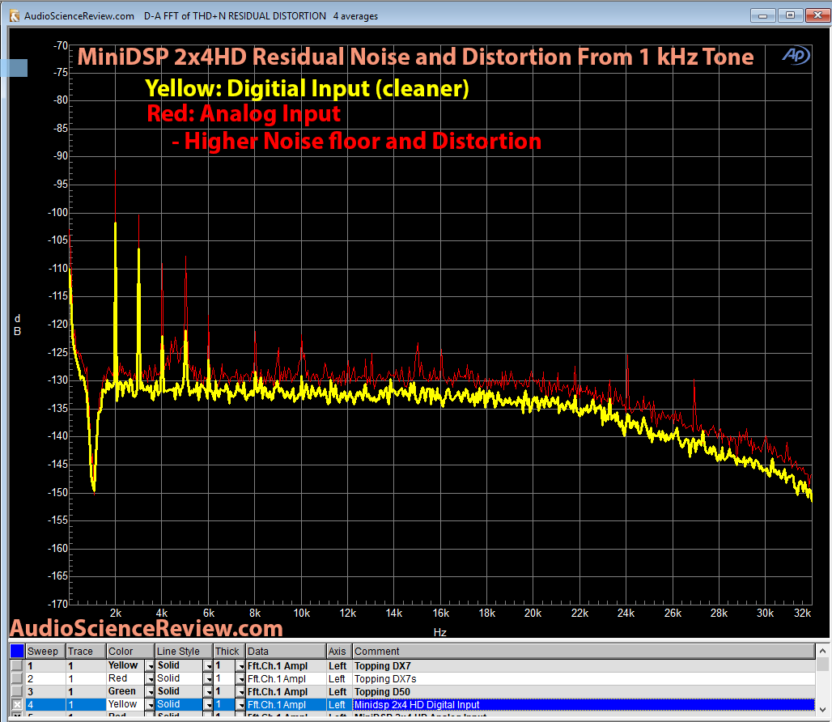The height and width of the screenshot is (722, 832).
Task: Open the Thick dropdown for Topping D50
Action: pyautogui.click(x=241, y=692)
